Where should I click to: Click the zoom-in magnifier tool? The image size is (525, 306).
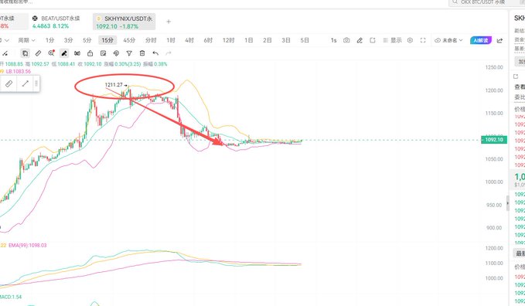[51, 53]
